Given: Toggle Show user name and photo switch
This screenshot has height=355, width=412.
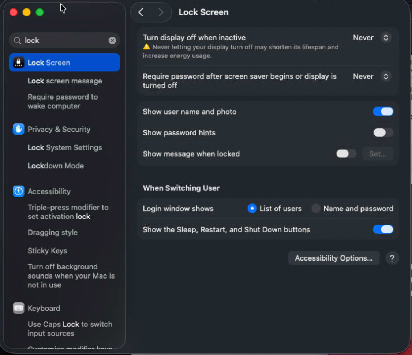Looking at the screenshot, I should (383, 111).
